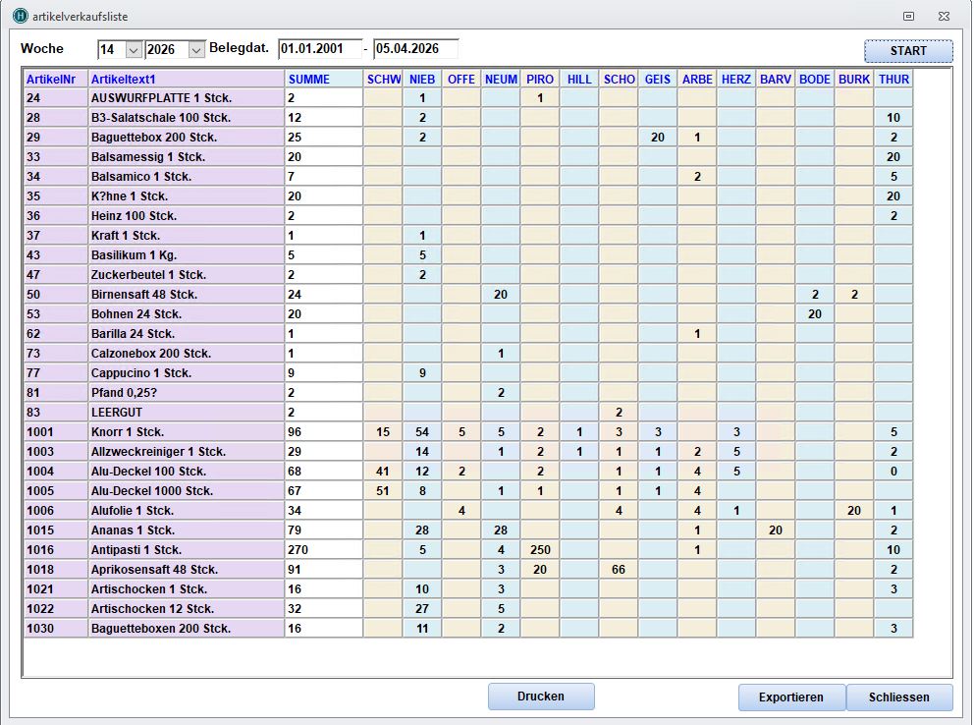Image resolution: width=974 pixels, height=725 pixels.
Task: Close the artikelverkaufsliste window
Action: 944,16
